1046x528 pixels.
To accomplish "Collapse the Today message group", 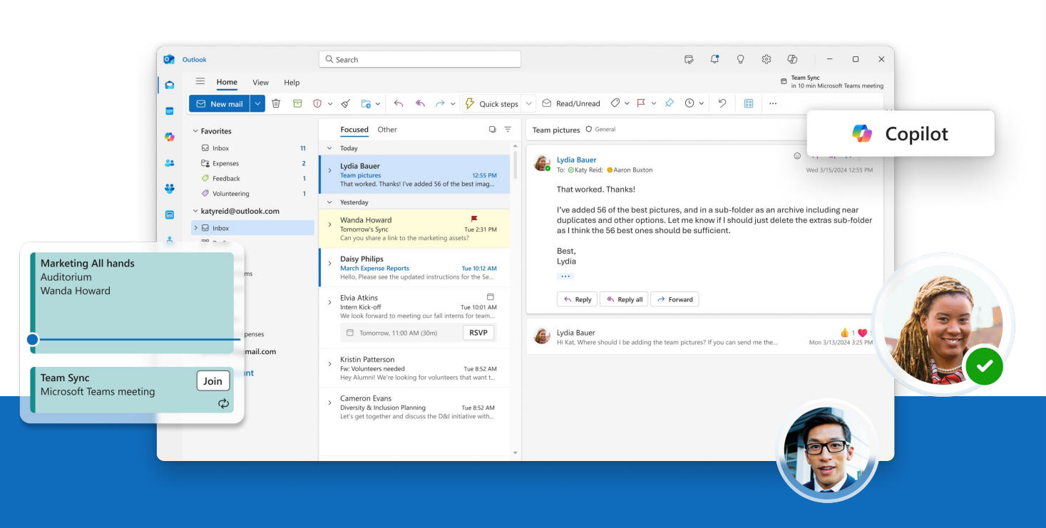I will point(329,148).
